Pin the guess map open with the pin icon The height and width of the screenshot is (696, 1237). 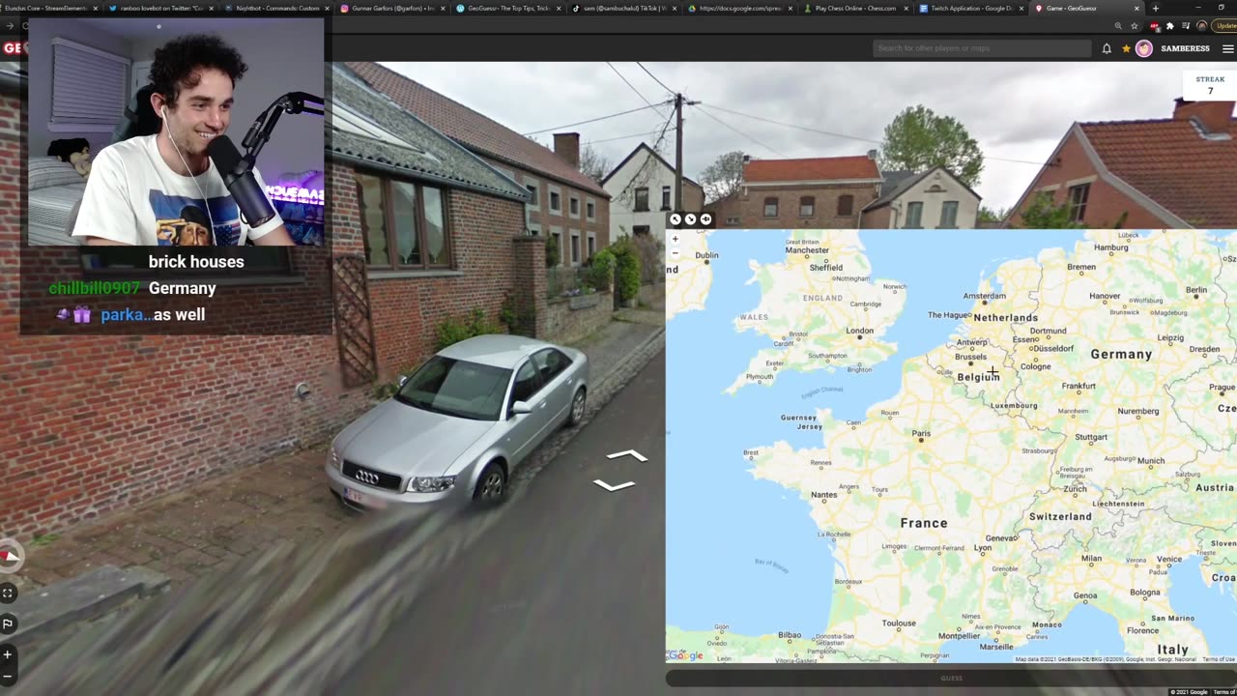coord(705,219)
